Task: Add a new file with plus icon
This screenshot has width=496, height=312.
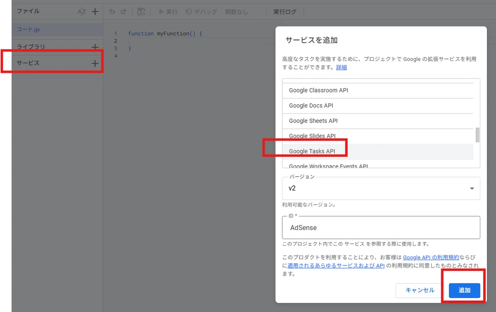Action: tap(95, 12)
